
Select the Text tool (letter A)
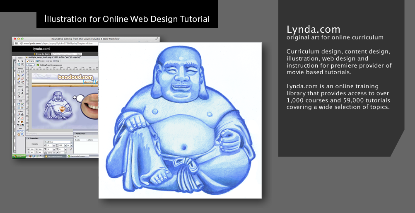tap(22, 93)
